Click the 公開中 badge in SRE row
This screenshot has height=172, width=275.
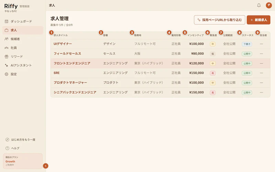[247, 73]
